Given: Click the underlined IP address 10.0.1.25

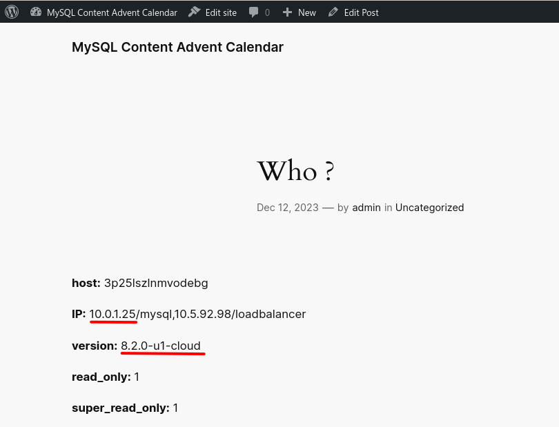Looking at the screenshot, I should pyautogui.click(x=113, y=314).
